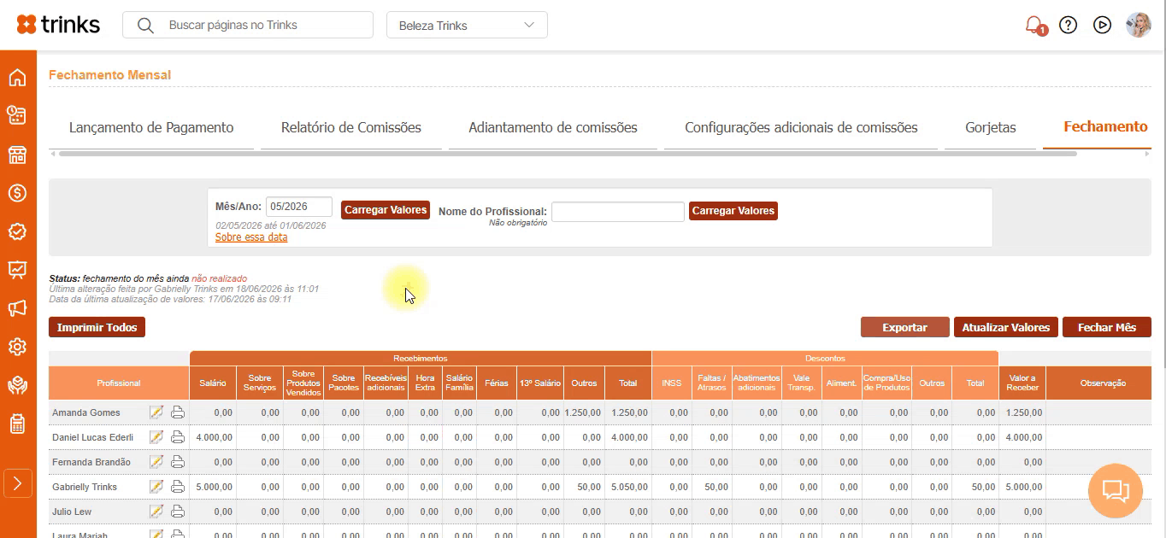
Task: Click Amanda Gomes Outros value 1.250,00
Action: click(x=583, y=412)
